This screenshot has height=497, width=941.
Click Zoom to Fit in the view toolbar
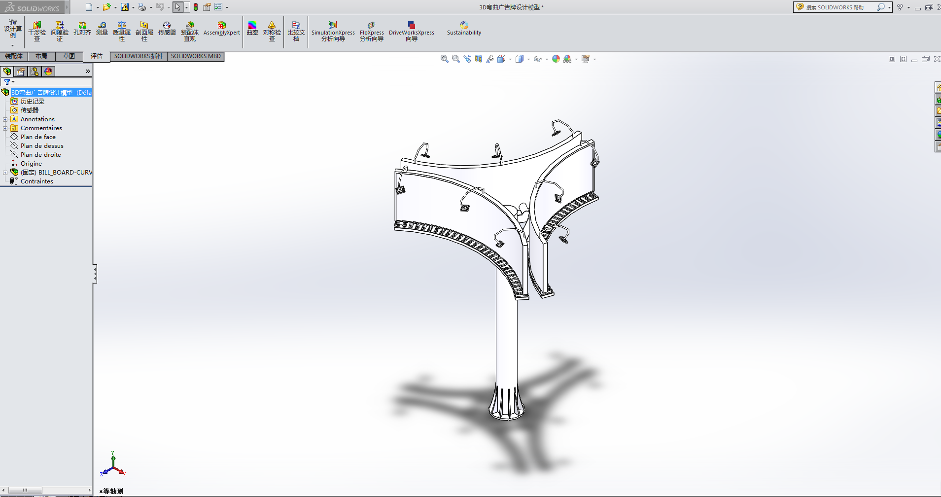(444, 59)
